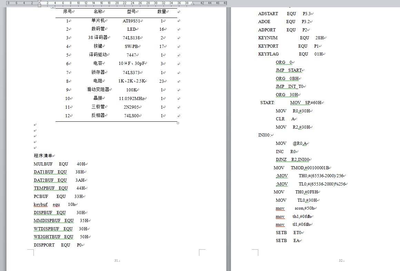Click the word KEYNUM
The height and width of the screenshot is (271, 400).
tap(268, 38)
